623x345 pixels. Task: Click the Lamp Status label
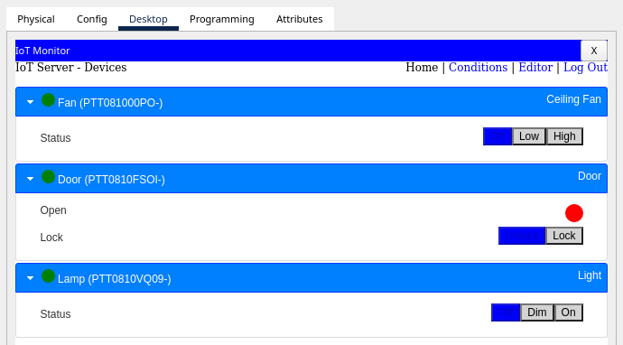click(55, 314)
